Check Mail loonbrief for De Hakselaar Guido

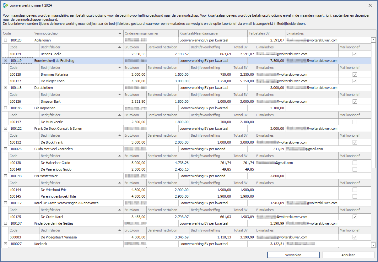point(355,163)
